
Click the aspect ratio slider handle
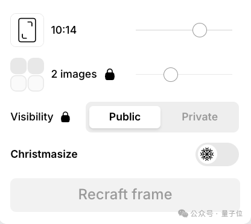(x=200, y=30)
